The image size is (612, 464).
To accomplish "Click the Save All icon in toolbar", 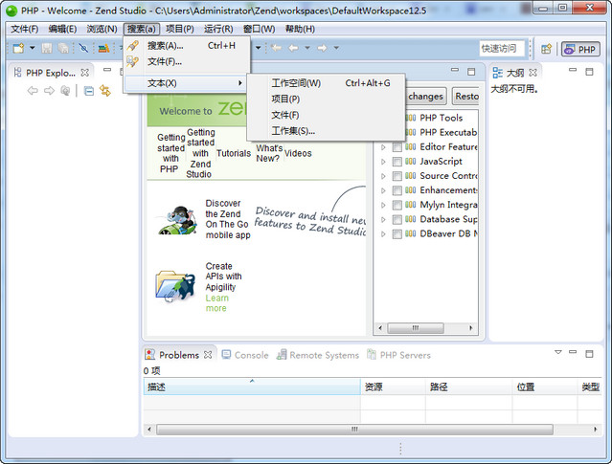I will point(63,48).
